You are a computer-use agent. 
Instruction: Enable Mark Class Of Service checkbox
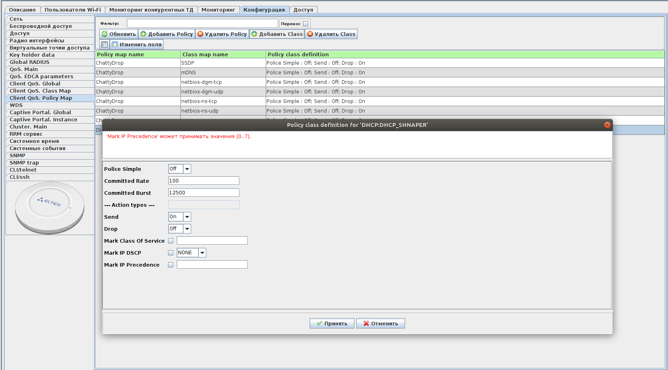171,241
